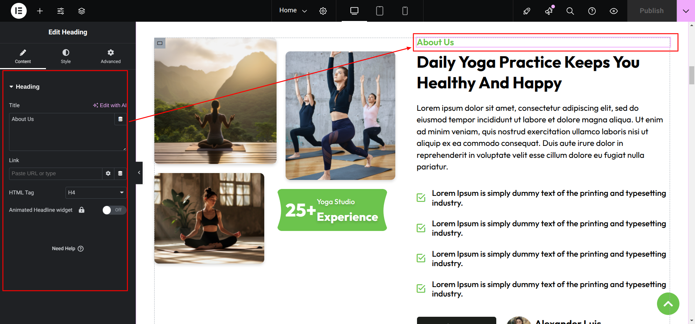The image size is (695, 324).
Task: Open the HTML Tag H4 dropdown
Action: 96,193
